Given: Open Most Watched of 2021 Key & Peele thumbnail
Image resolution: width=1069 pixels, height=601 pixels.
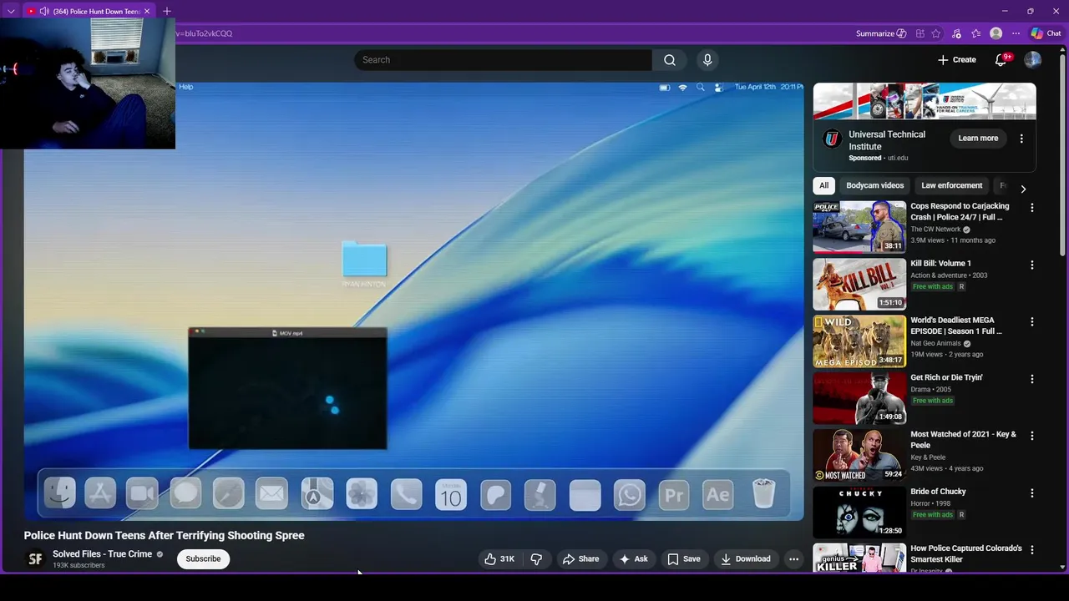Looking at the screenshot, I should 859,455.
